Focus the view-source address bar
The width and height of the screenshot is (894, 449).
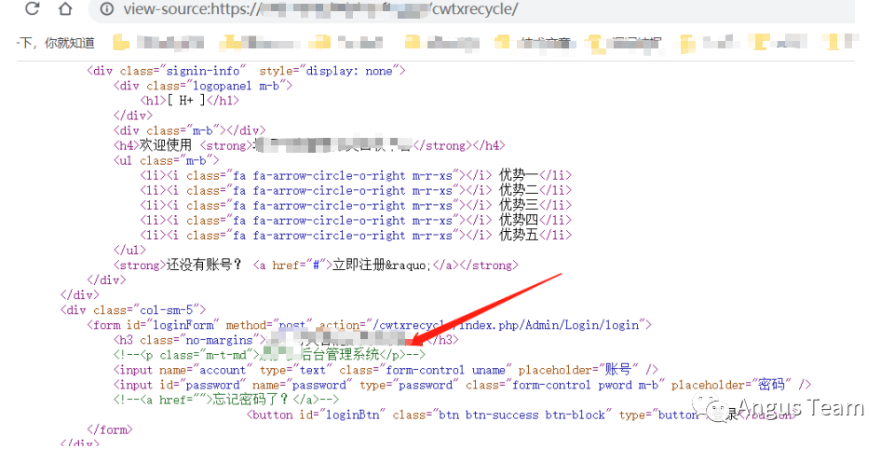[x=471, y=9]
